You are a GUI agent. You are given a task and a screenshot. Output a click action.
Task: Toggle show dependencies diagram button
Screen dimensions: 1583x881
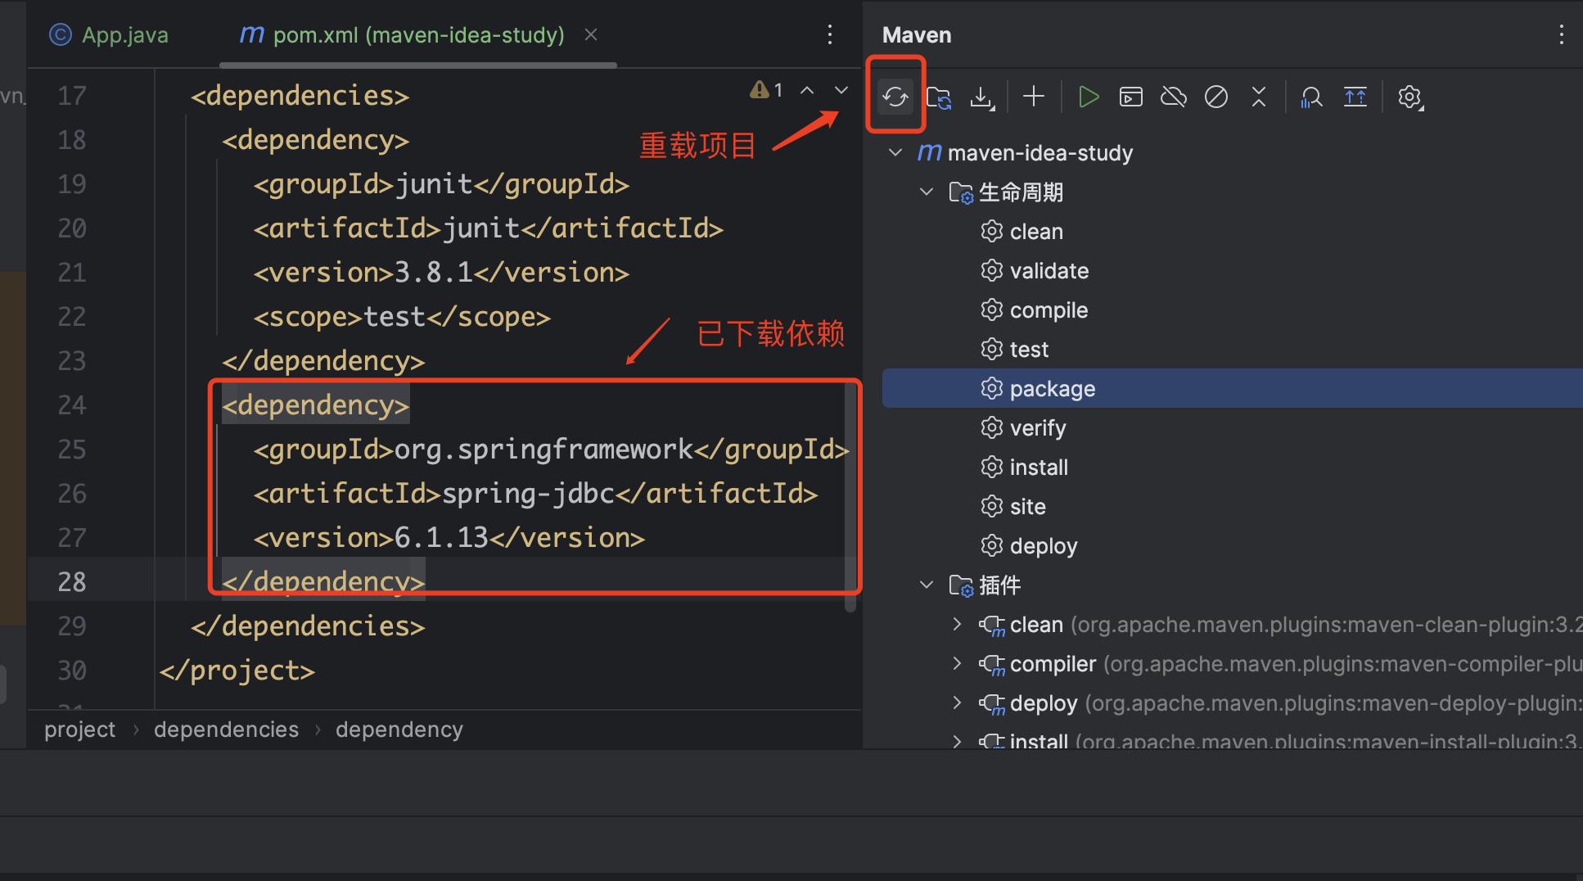pos(1312,97)
